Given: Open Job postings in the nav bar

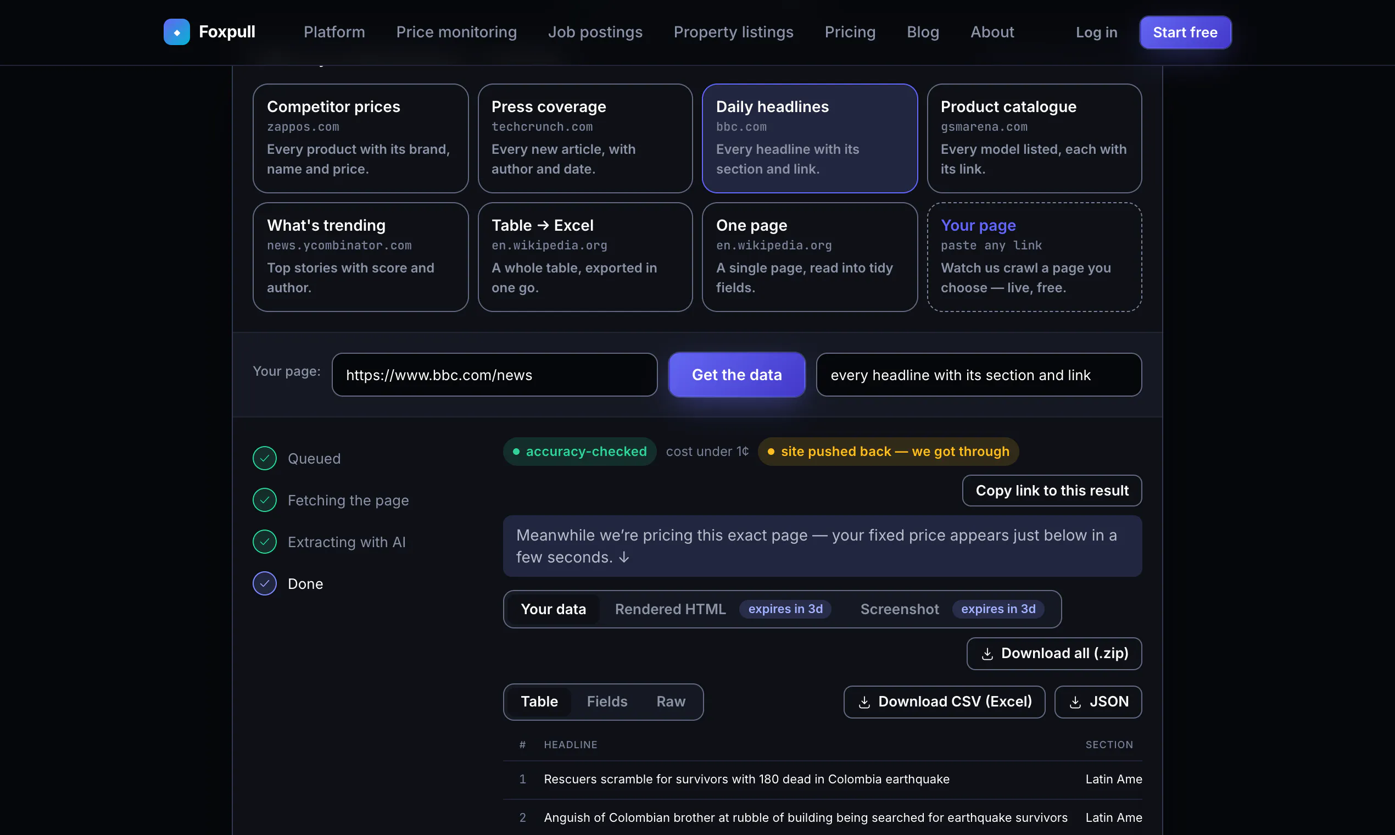Looking at the screenshot, I should 595,32.
